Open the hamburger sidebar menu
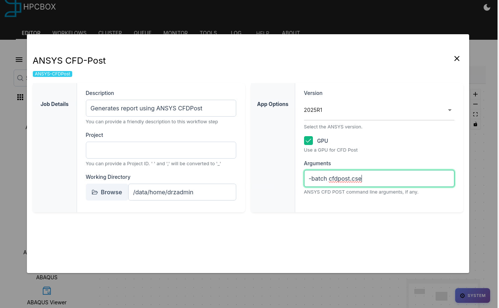 click(19, 60)
